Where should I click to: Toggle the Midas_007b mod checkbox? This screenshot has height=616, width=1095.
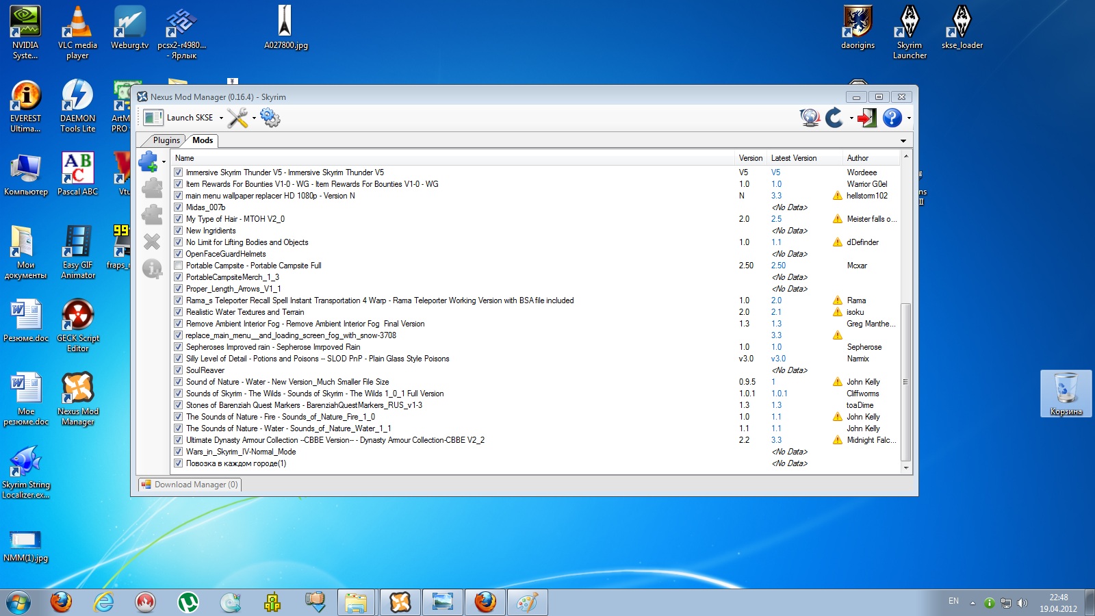click(x=179, y=207)
